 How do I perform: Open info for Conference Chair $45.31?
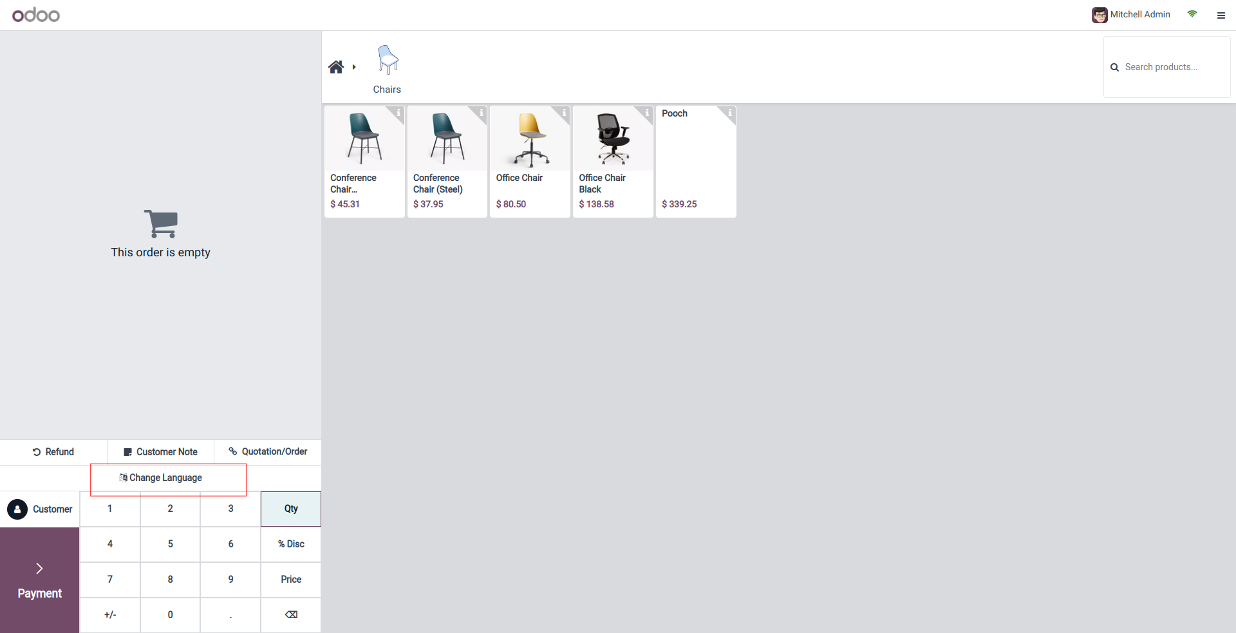coord(398,113)
